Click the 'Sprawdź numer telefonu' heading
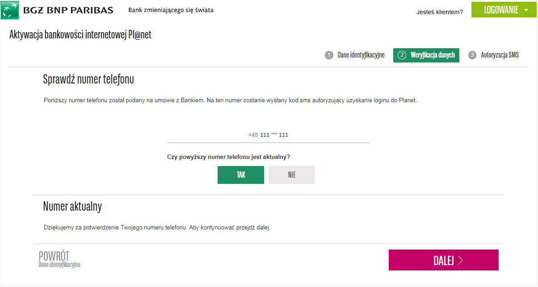The width and height of the screenshot is (538, 287). coord(88,79)
